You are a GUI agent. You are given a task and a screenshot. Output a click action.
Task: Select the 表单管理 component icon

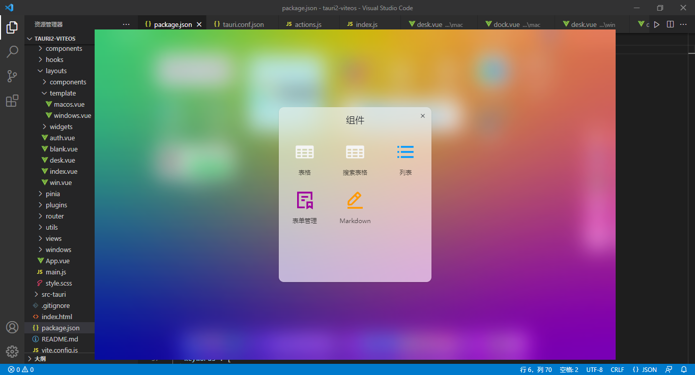coord(304,200)
